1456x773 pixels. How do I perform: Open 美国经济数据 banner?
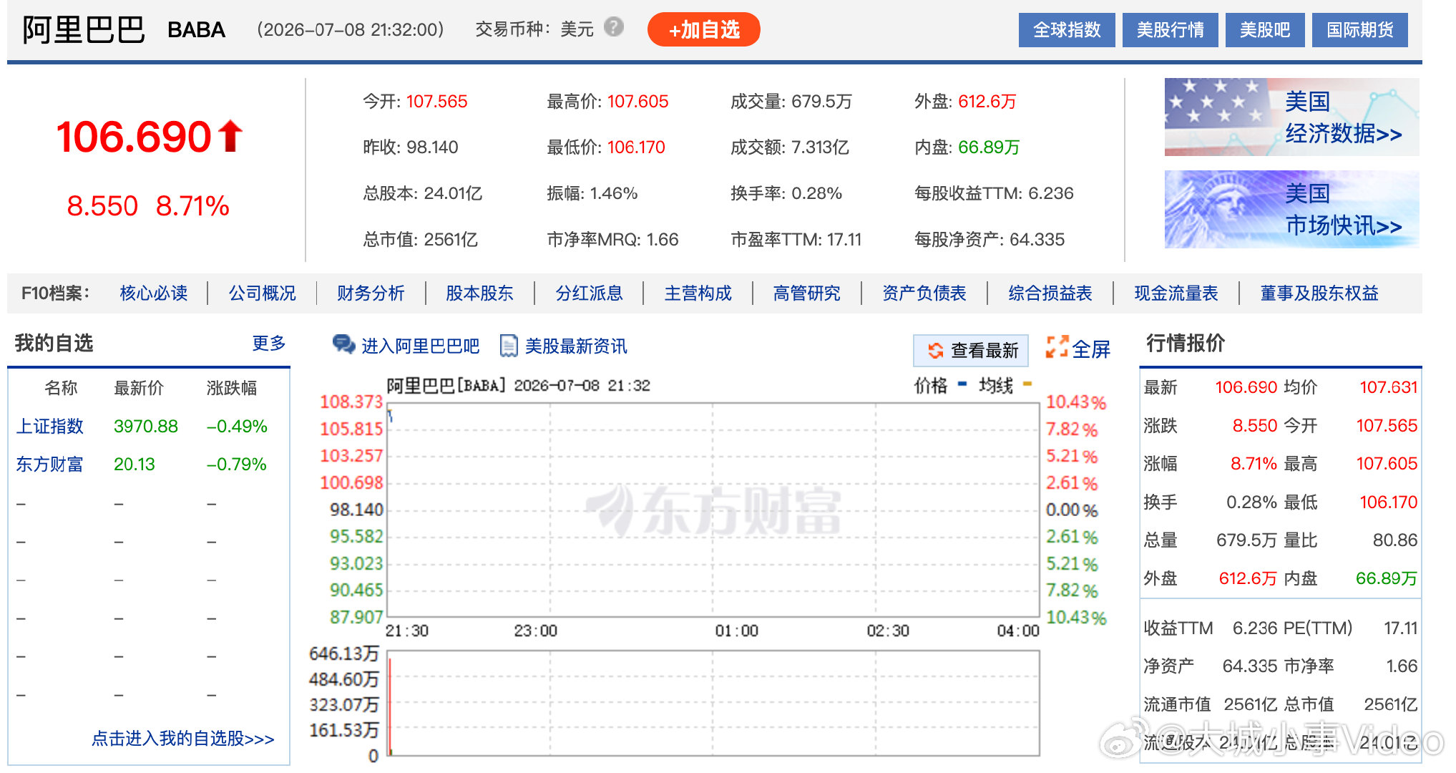coord(1291,117)
